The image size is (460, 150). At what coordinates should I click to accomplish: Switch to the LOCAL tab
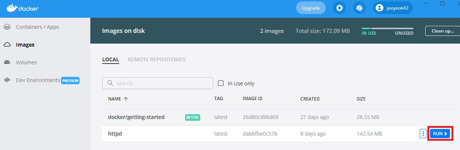coord(111,59)
